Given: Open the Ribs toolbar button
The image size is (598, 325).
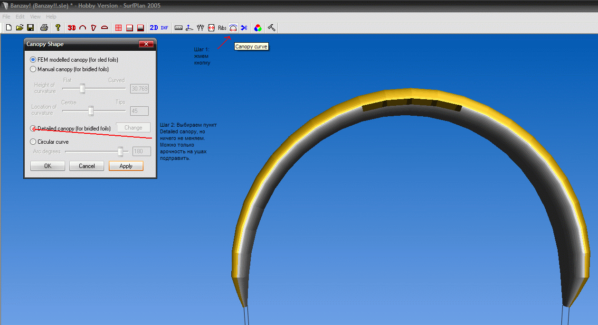Looking at the screenshot, I should pos(222,28).
